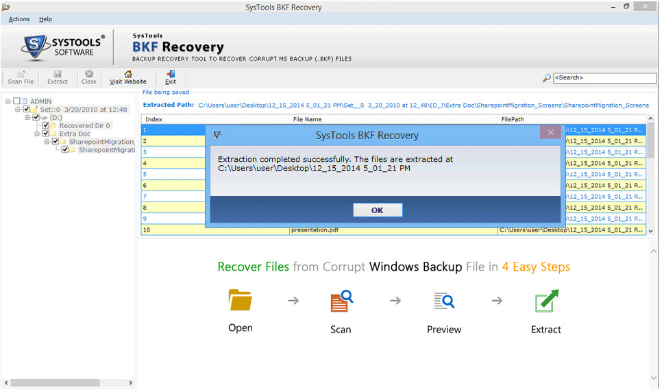
Task: Click the Exit toolbar icon
Action: point(171,73)
